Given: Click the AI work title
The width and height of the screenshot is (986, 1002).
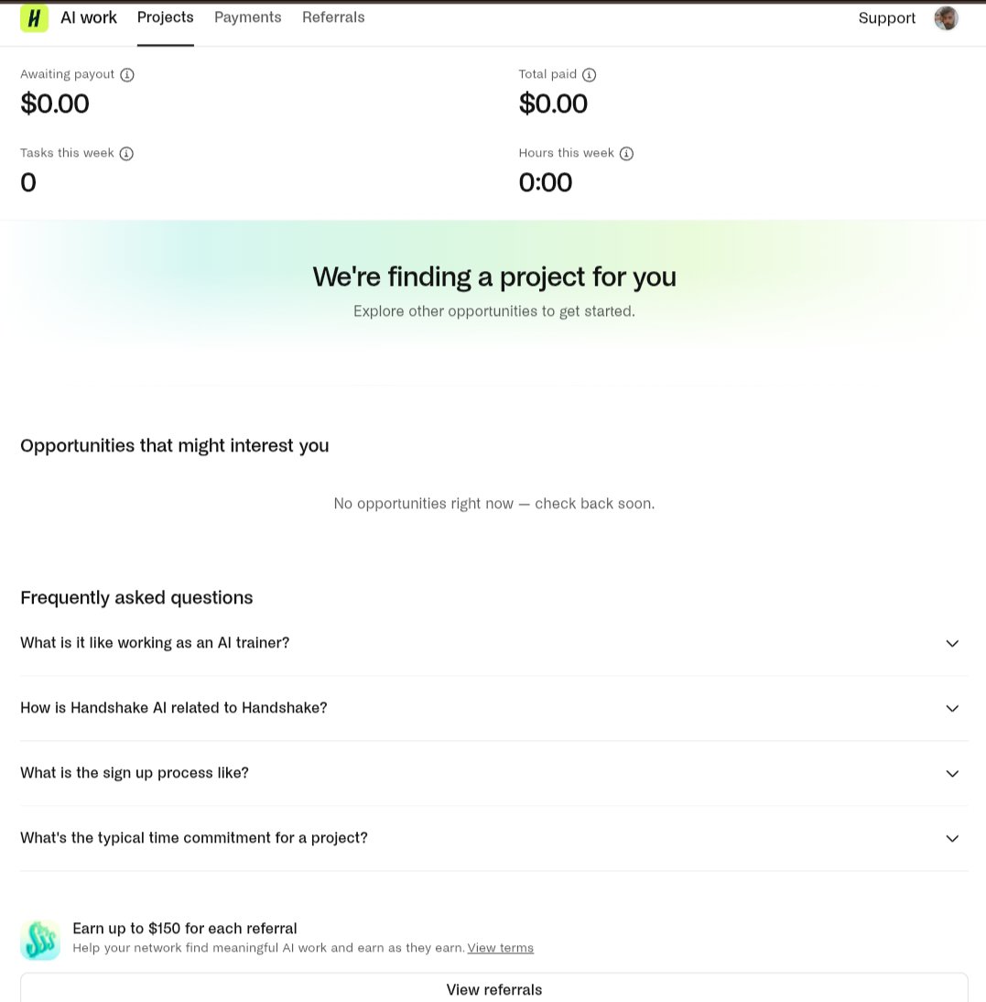Looking at the screenshot, I should point(89,18).
